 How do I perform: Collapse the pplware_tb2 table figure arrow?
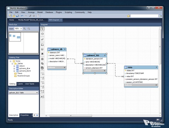coord(104,55)
